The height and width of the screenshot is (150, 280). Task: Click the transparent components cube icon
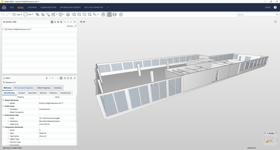(x=43, y=15)
